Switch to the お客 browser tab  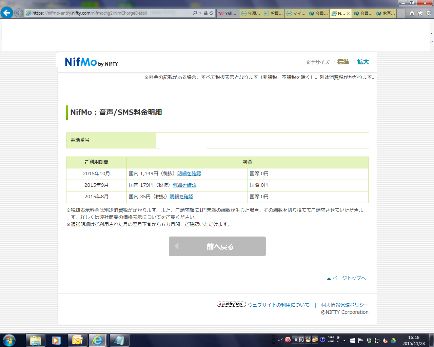click(x=386, y=13)
